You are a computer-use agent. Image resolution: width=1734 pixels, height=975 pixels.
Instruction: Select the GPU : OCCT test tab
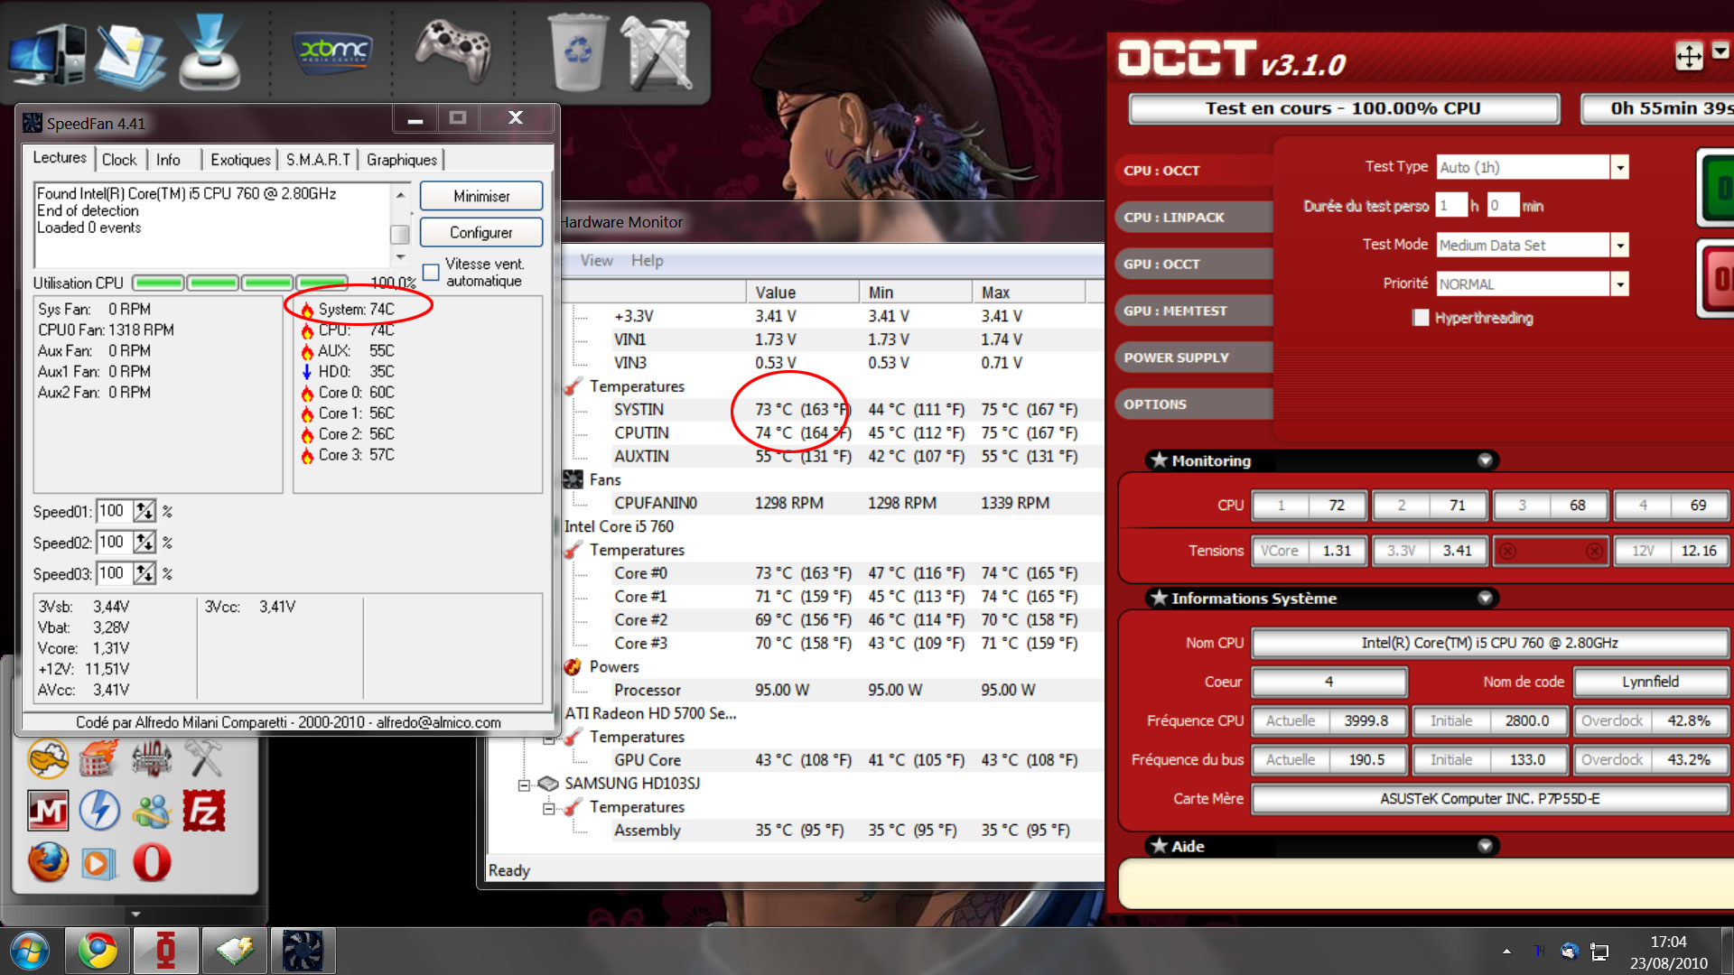click(x=1192, y=265)
